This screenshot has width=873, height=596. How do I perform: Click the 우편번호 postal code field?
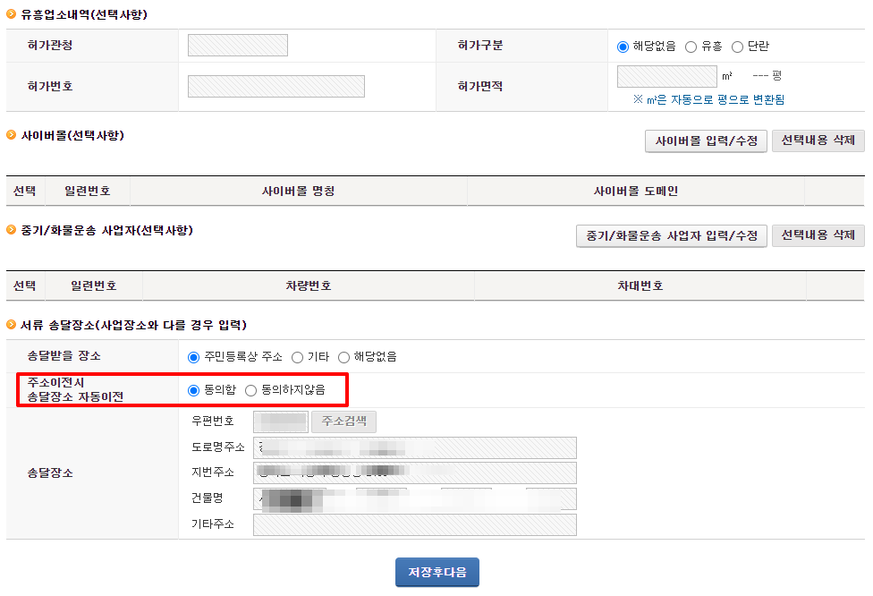pyautogui.click(x=278, y=421)
